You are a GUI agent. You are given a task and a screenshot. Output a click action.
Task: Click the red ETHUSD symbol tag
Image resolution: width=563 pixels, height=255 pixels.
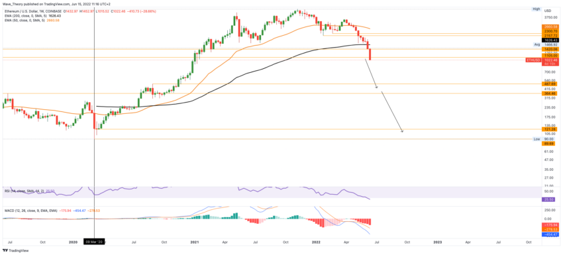pos(533,60)
